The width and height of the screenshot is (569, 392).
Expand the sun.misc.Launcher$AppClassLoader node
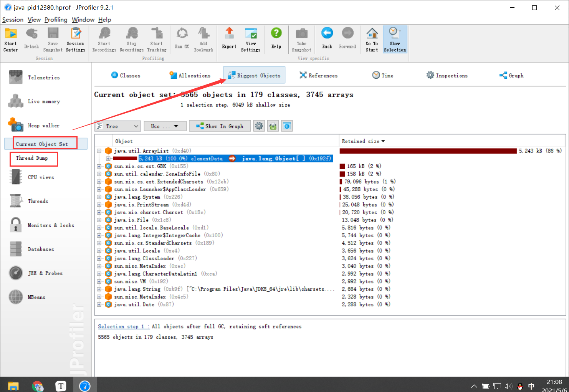[x=99, y=189]
